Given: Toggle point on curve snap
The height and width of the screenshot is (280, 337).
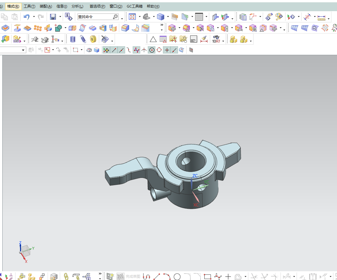Looking at the screenshot, I should [x=174, y=50].
